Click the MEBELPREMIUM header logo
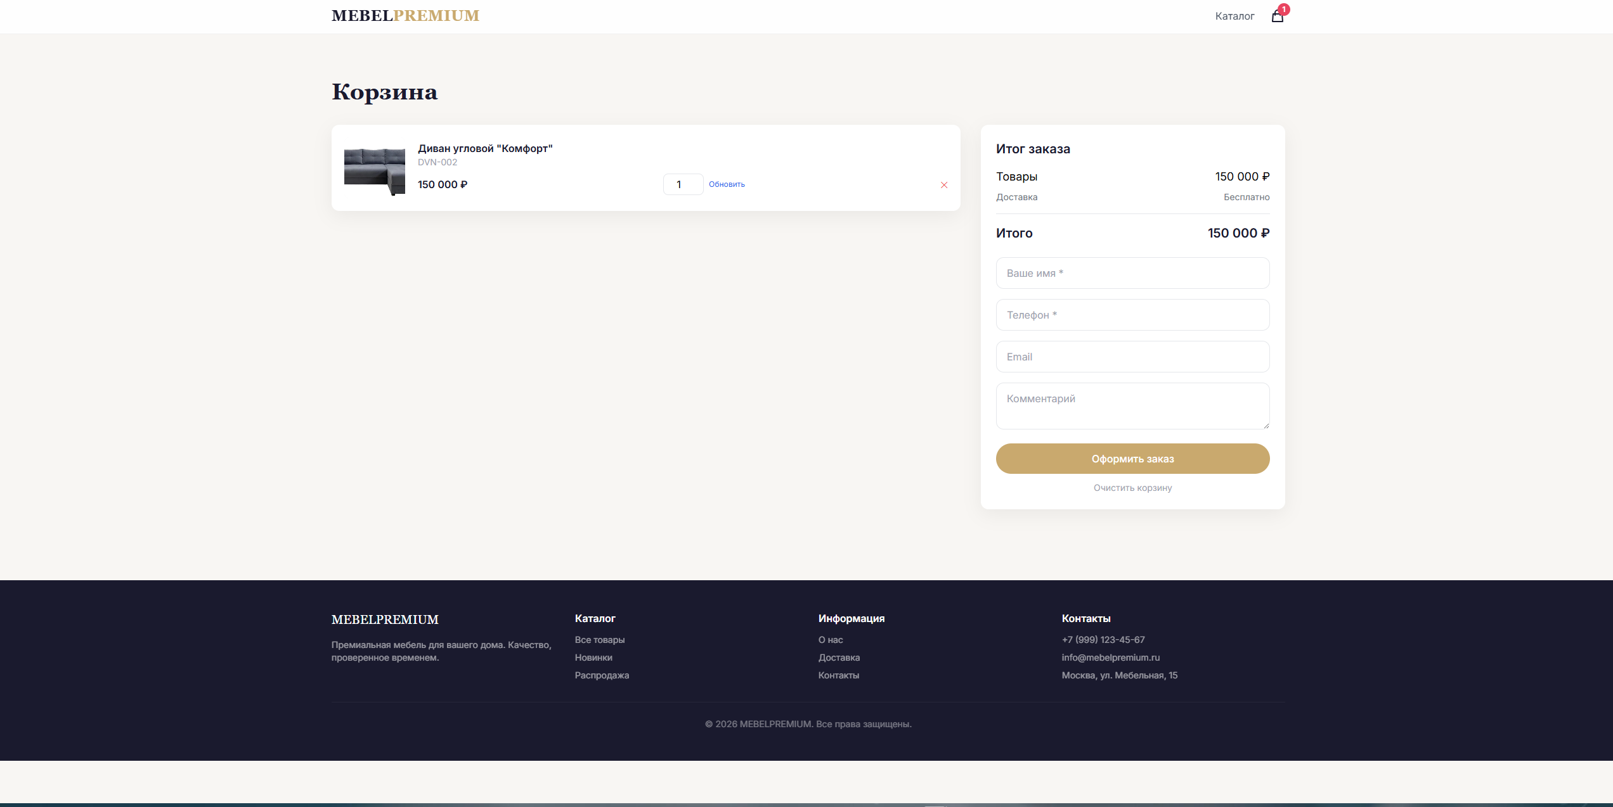This screenshot has width=1613, height=807. click(405, 16)
